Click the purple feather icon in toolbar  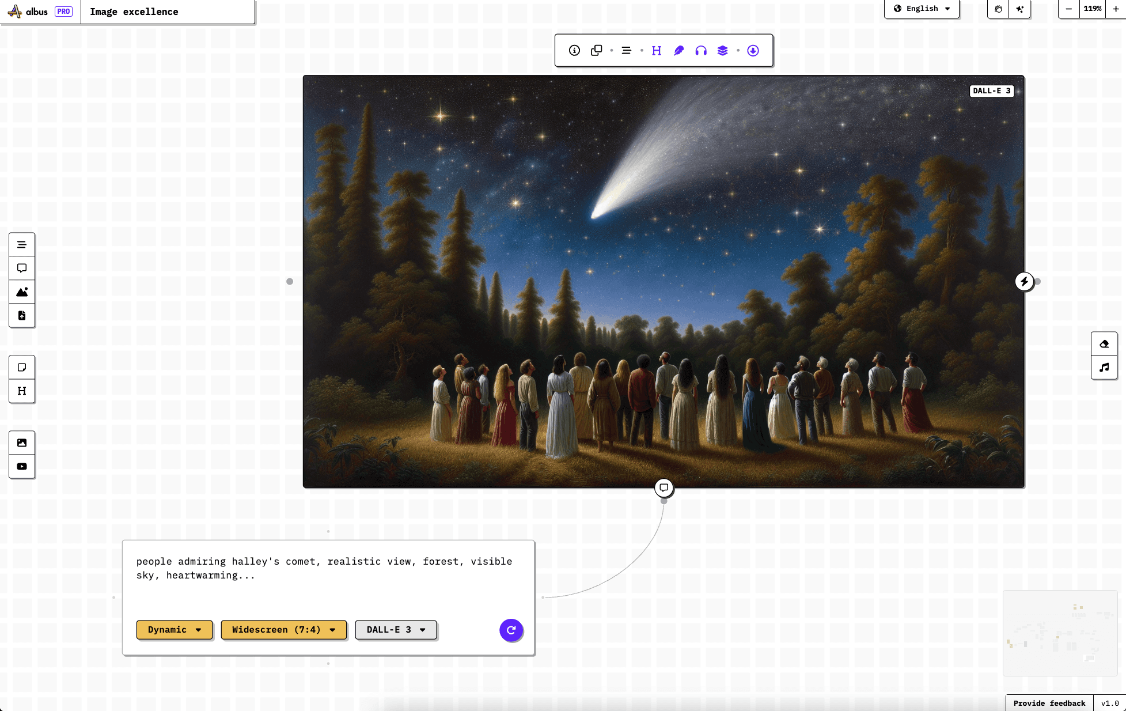678,51
